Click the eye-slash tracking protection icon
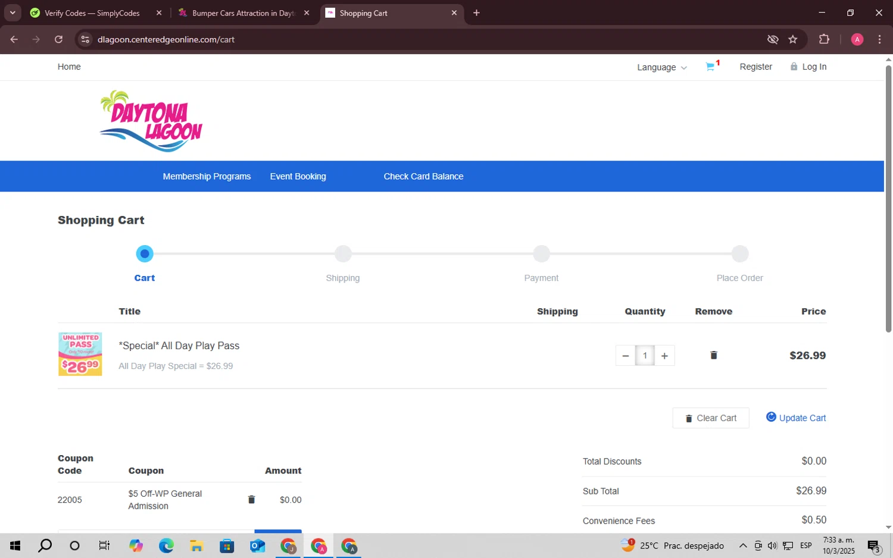 pos(773,39)
